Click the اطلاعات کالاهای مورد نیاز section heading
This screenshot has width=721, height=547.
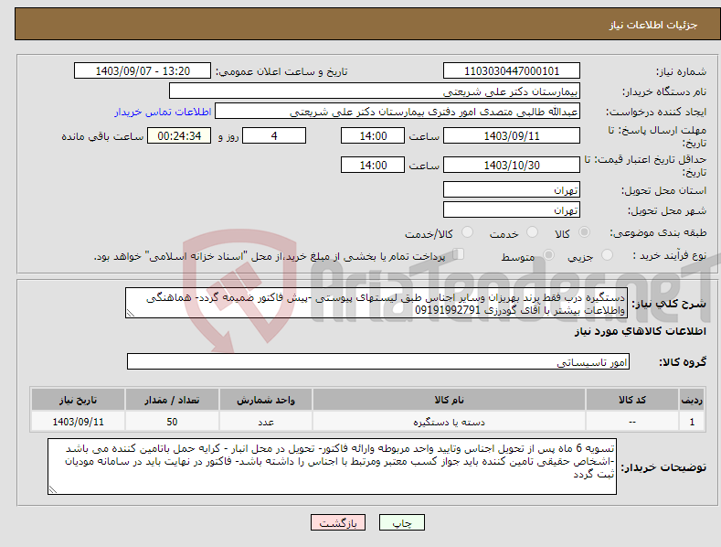(x=640, y=331)
